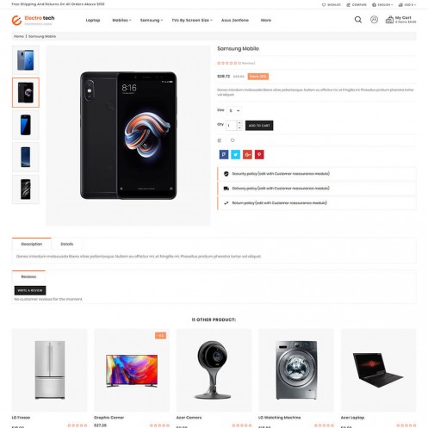Expand the Mobiles menu
The height and width of the screenshot is (428, 428).
[x=121, y=20]
